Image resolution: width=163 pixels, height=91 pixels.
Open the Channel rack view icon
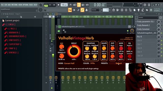tap(122, 10)
